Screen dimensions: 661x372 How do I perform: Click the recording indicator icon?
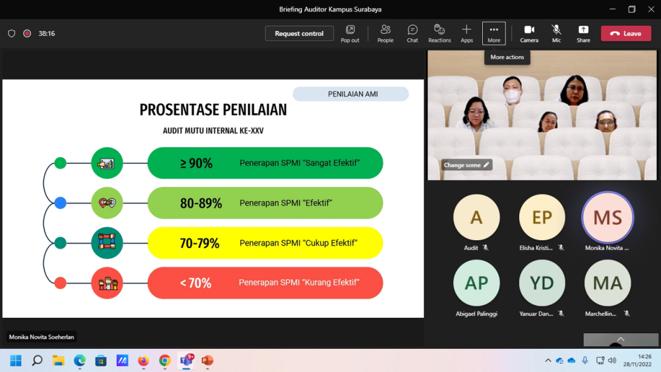[x=27, y=34]
